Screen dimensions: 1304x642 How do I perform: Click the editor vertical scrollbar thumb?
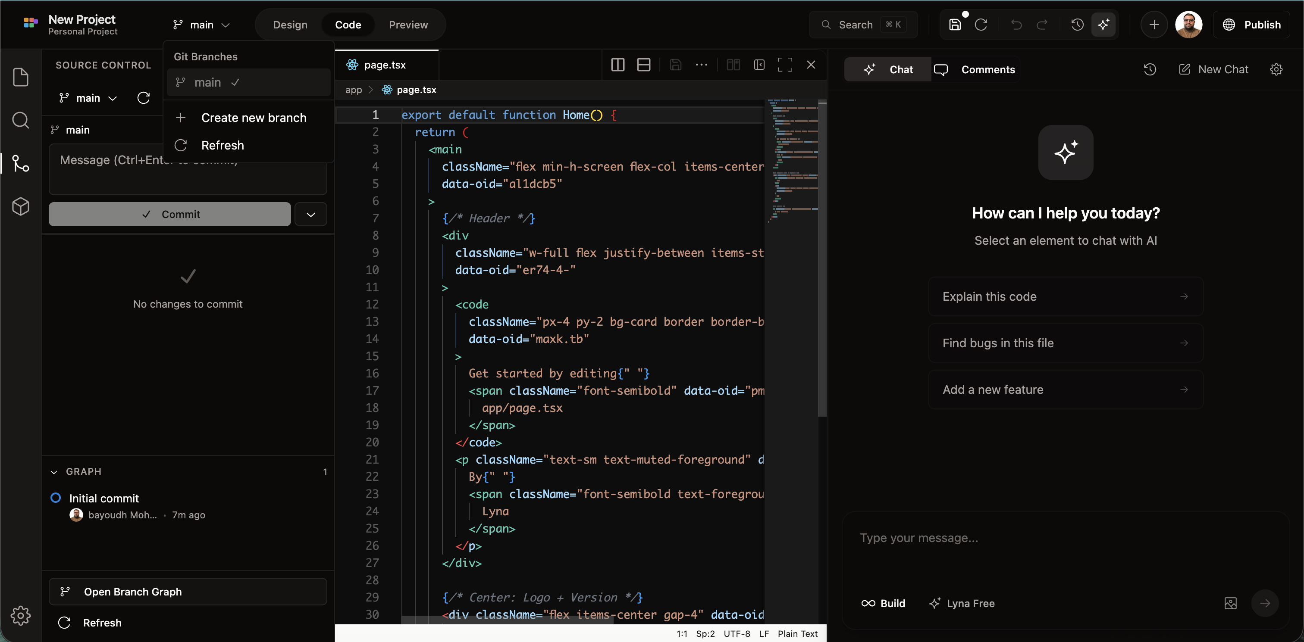[x=822, y=258]
